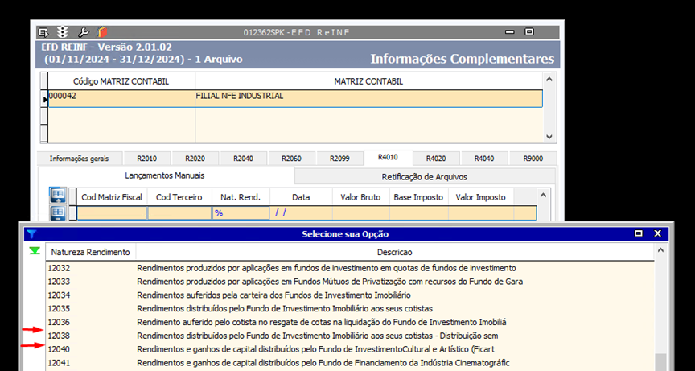Minimize the EFD ReINF window
This screenshot has height=371, width=695.
coord(510,32)
